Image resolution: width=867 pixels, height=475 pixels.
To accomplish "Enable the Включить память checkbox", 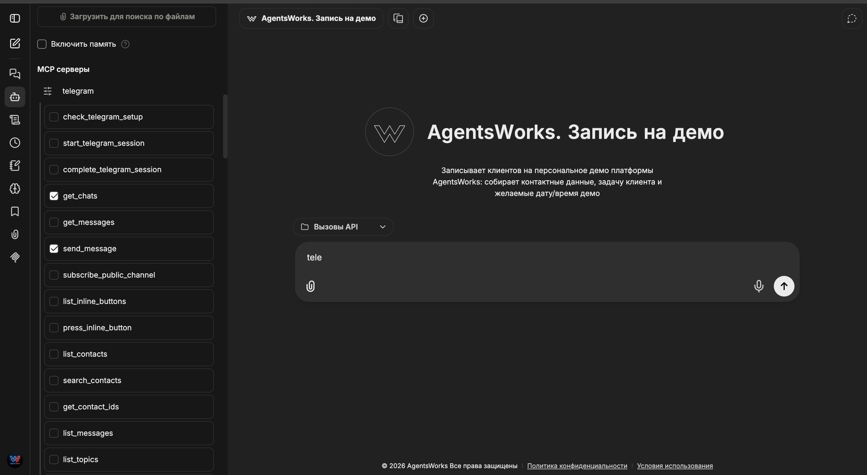I will click(x=42, y=44).
